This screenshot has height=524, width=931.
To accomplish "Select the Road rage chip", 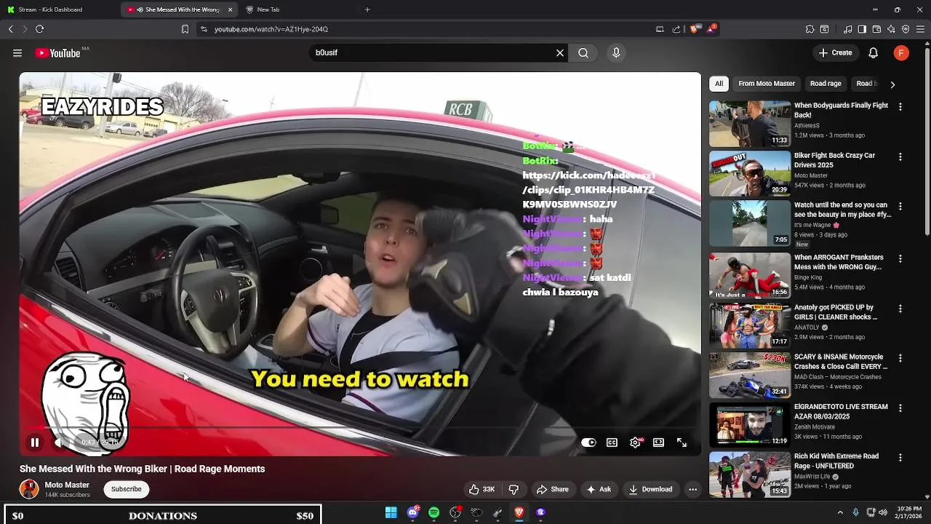I will [x=826, y=84].
